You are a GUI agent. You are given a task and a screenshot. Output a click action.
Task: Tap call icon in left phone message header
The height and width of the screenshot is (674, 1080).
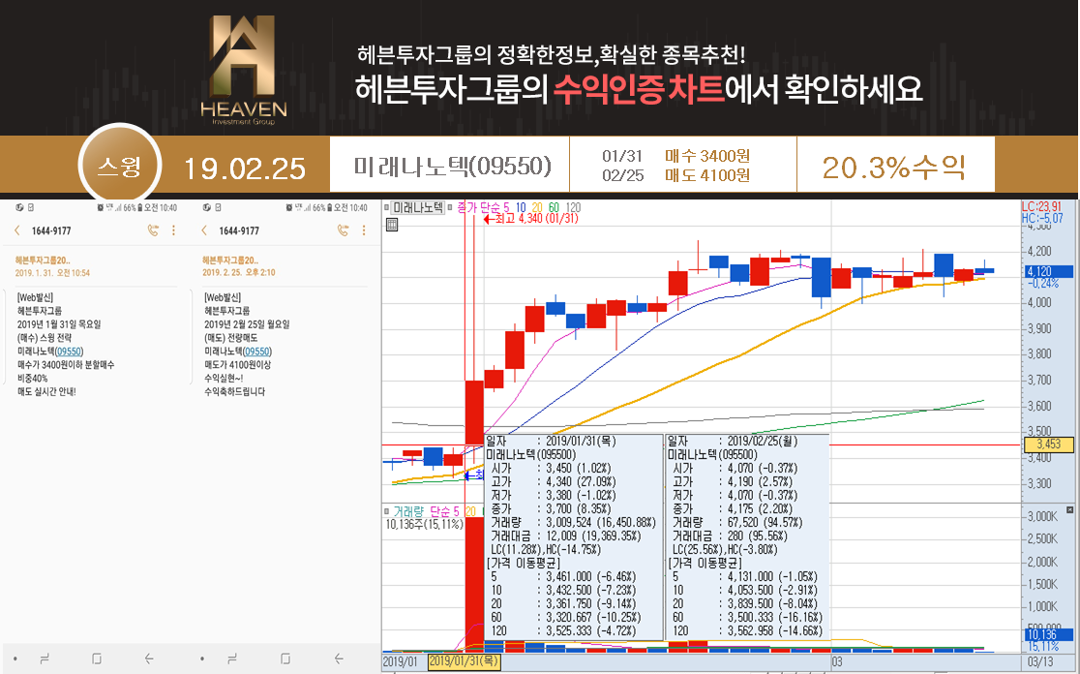pyautogui.click(x=153, y=230)
